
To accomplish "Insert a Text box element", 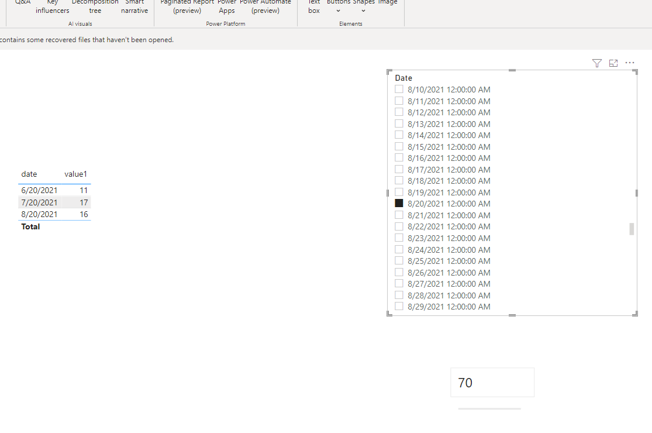I will tap(314, 6).
